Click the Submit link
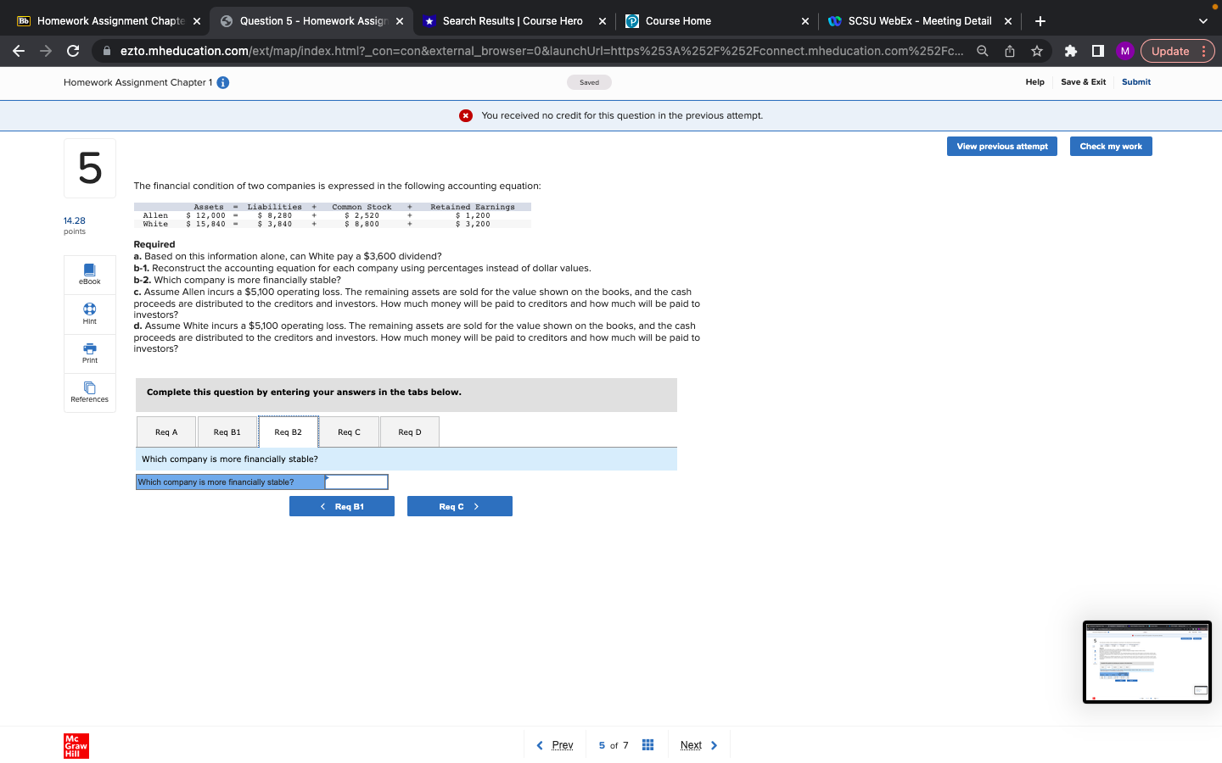This screenshot has width=1222, height=763. (x=1136, y=82)
